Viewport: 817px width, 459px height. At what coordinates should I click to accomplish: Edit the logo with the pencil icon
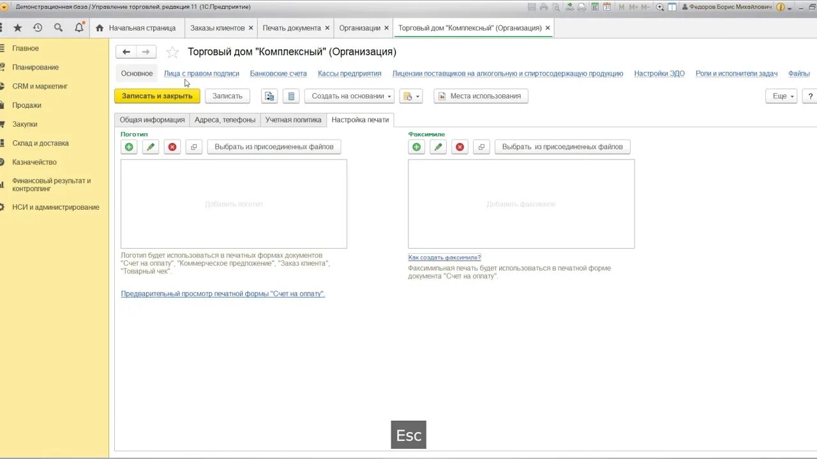click(151, 147)
